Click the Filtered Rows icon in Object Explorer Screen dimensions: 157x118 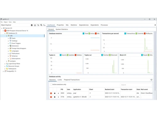(38, 25)
